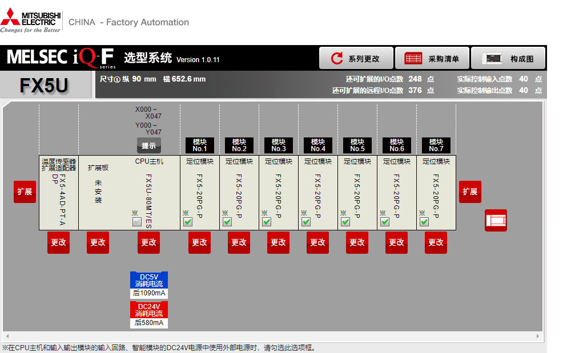Image resolution: width=563 pixels, height=353 pixels.
Task: Uncheck the module No.4 external power checkbox
Action: pos(306,222)
